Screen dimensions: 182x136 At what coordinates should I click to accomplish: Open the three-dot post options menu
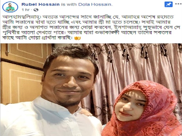coord(178,4)
